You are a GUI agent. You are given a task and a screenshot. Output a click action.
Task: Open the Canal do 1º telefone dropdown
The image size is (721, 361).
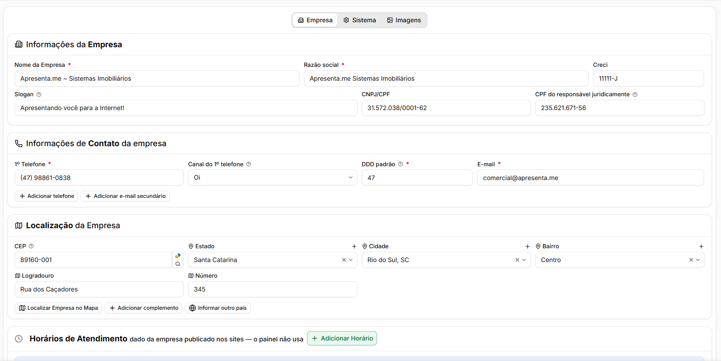[x=272, y=177]
